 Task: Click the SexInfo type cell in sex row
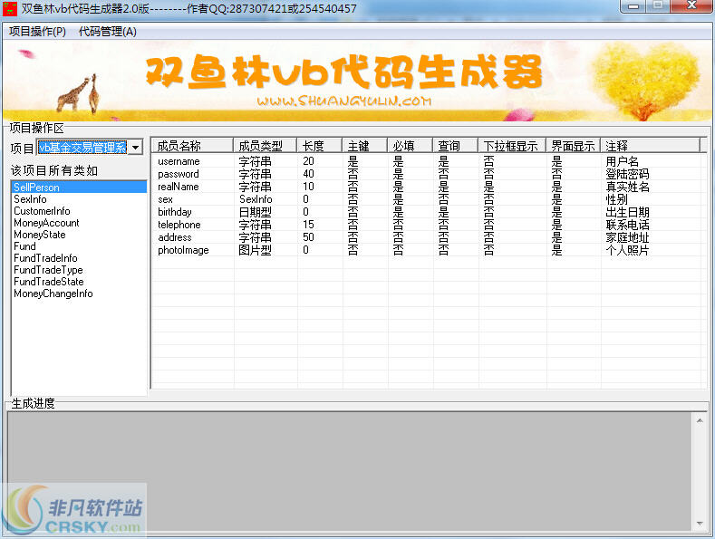(x=256, y=199)
